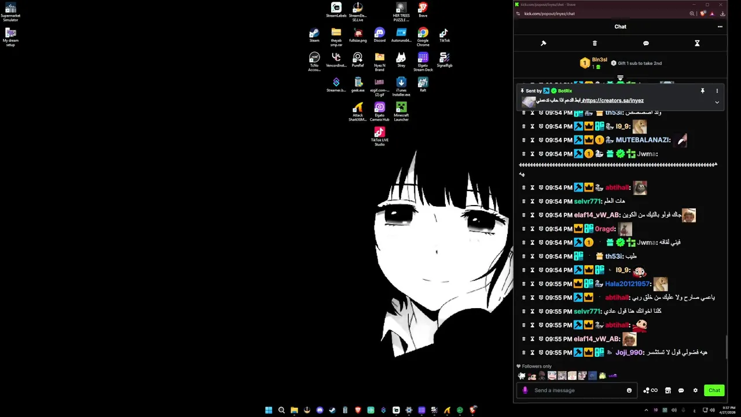Select the Autoruns64 desktop icon
741x417 pixels.
click(401, 35)
